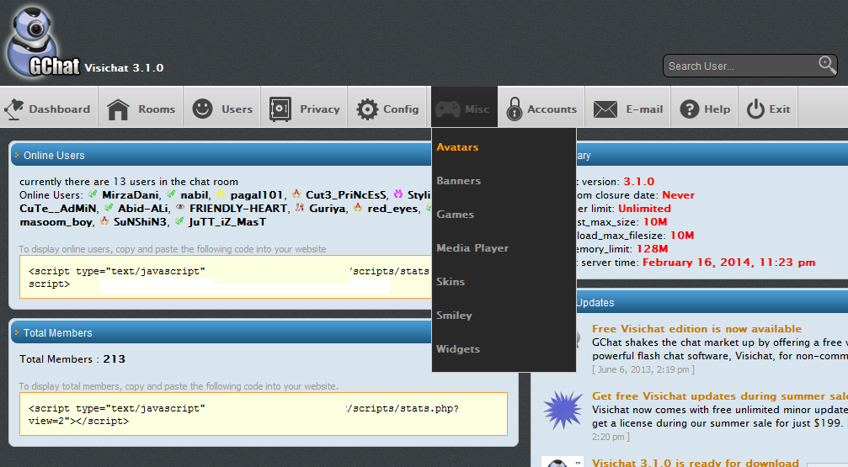Click the GChat webcam logo
This screenshot has width=848, height=467.
click(42, 42)
